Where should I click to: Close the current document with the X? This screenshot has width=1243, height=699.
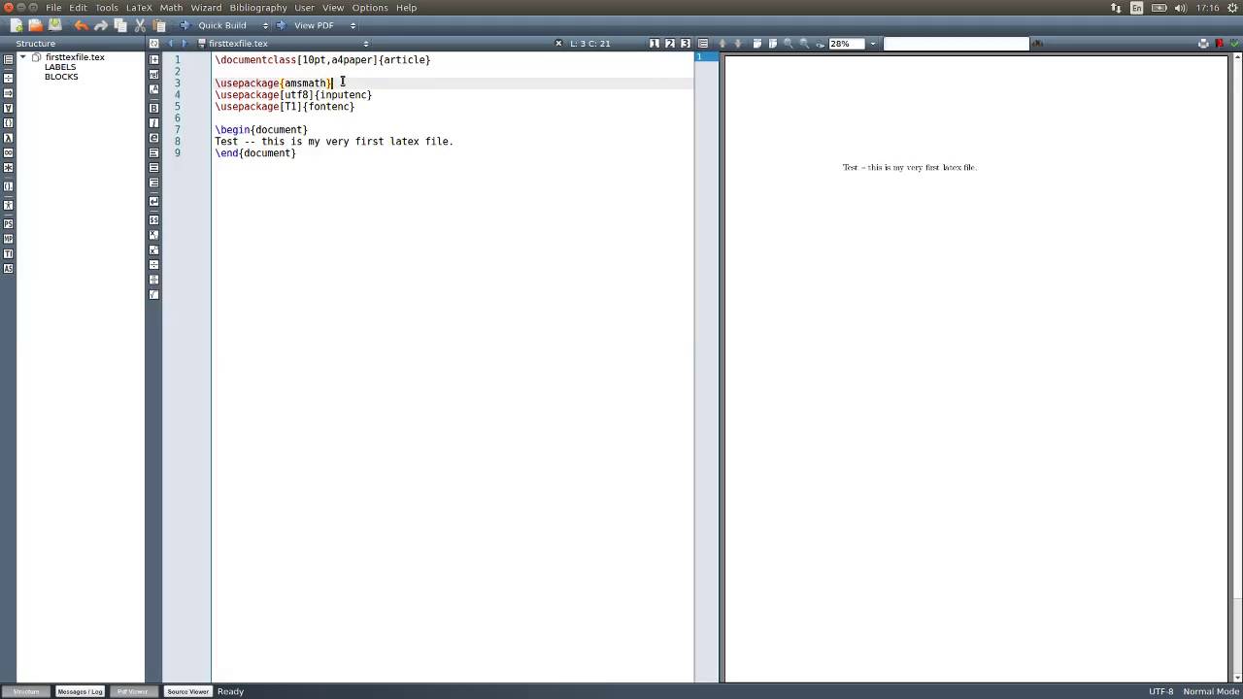pos(558,44)
